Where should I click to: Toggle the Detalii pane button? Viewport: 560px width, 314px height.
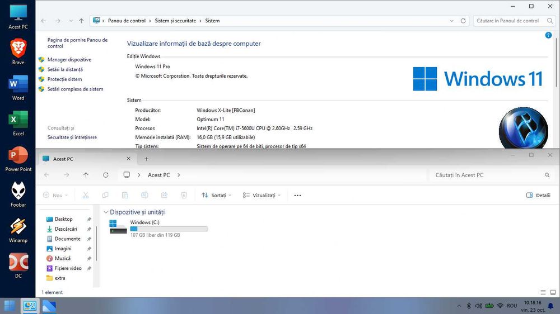point(538,195)
